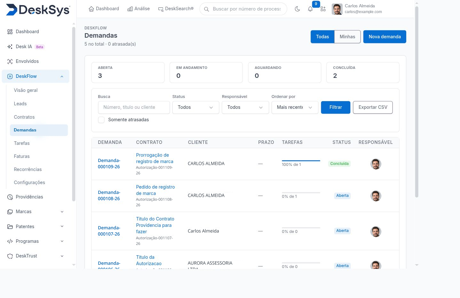The image size is (460, 298).
Task: Expand the Patentes sidebar section
Action: click(x=62, y=227)
